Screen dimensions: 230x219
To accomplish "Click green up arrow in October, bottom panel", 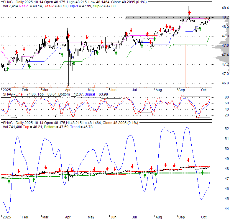I will click(203, 172).
